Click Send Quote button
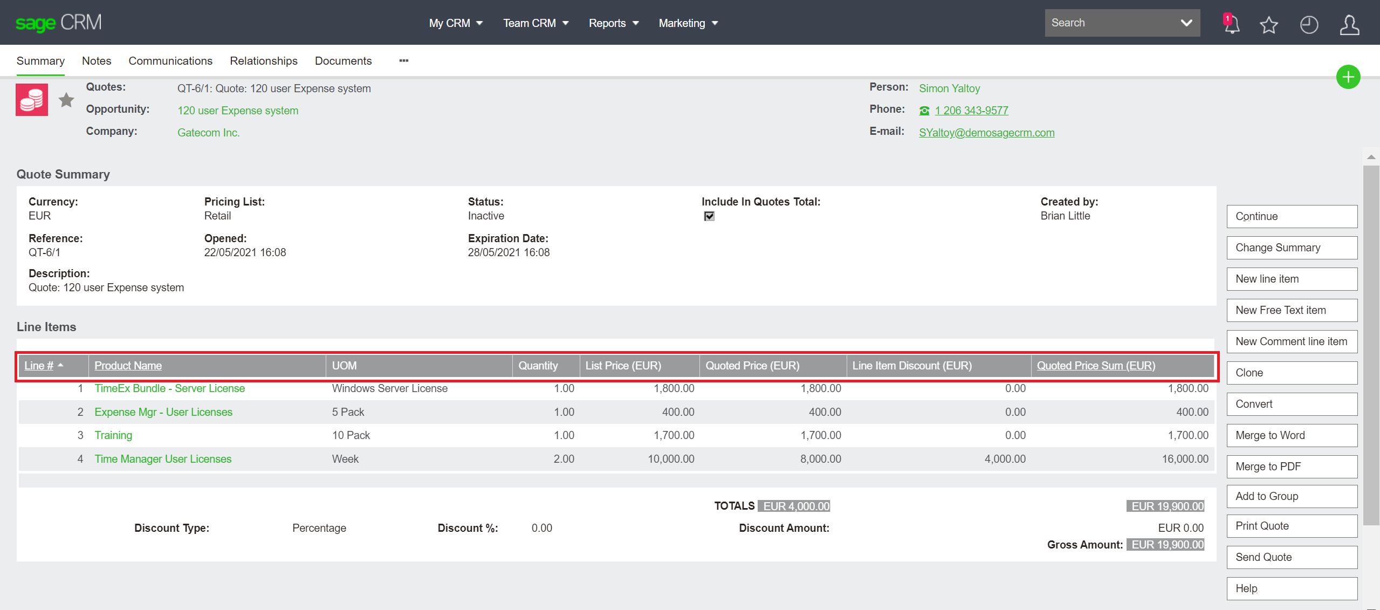The width and height of the screenshot is (1380, 610). tap(1292, 557)
